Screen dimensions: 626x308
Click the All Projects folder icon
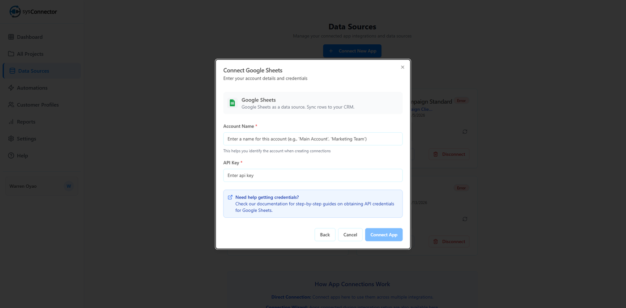pyautogui.click(x=11, y=54)
